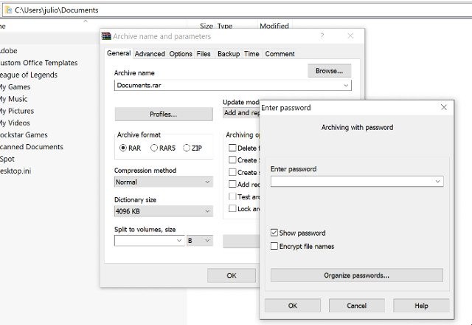Close the Enter password dialog
Image resolution: width=472 pixels, height=325 pixels.
tap(443, 108)
